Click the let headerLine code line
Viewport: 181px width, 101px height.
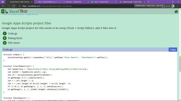pos(48,69)
